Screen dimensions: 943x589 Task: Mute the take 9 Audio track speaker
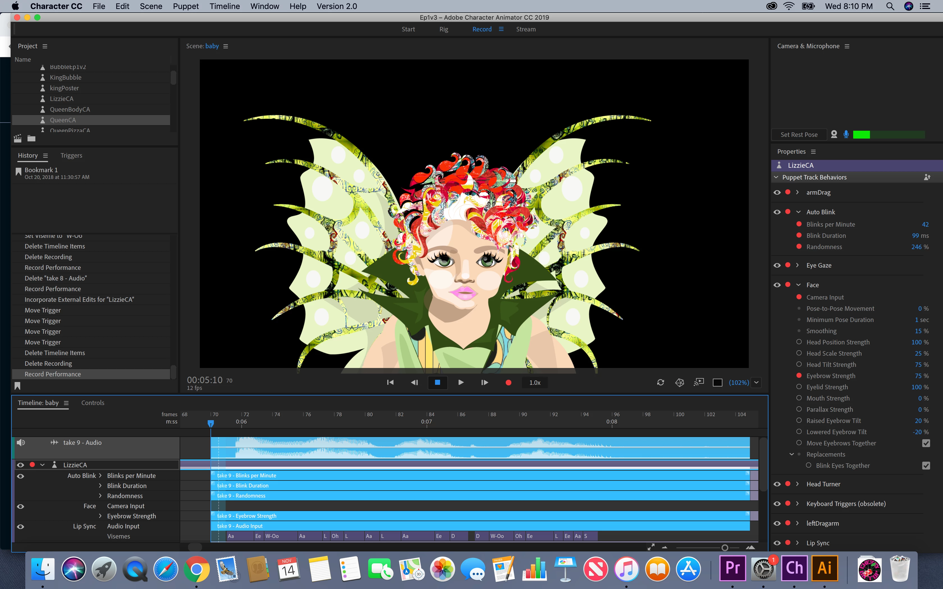coord(21,443)
